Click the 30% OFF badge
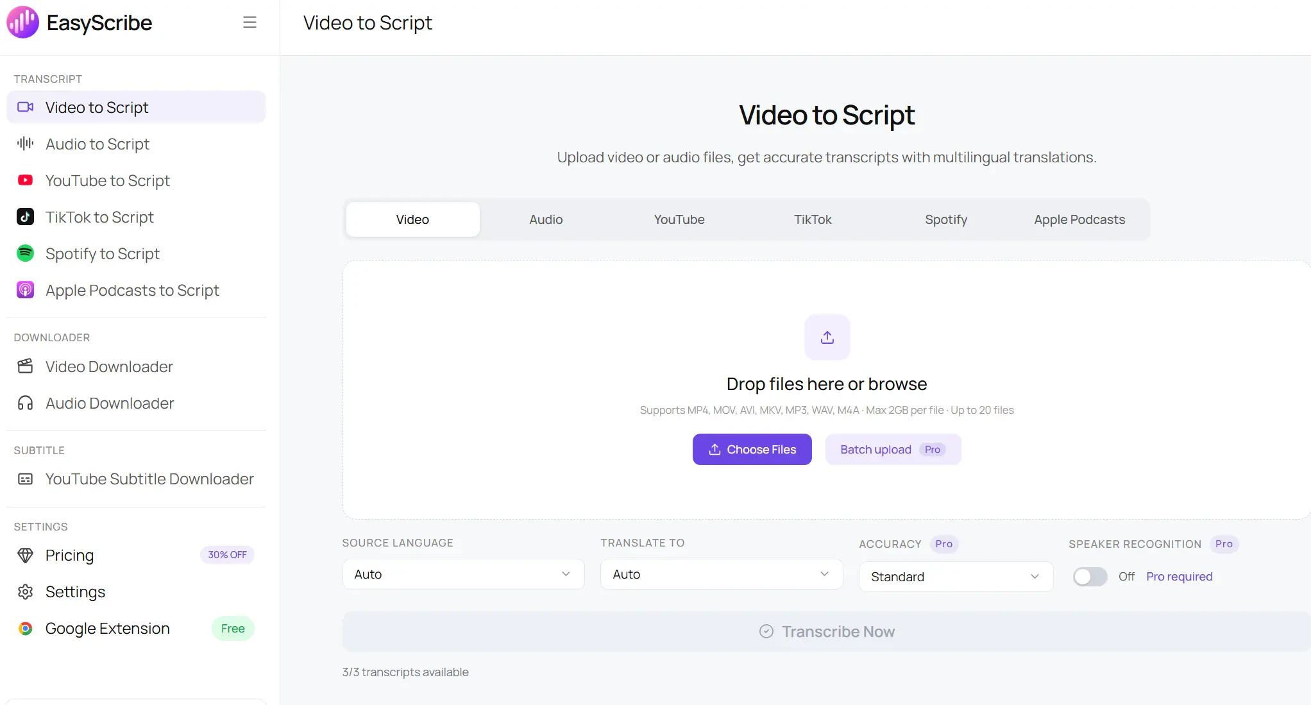This screenshot has width=1311, height=705. point(227,555)
